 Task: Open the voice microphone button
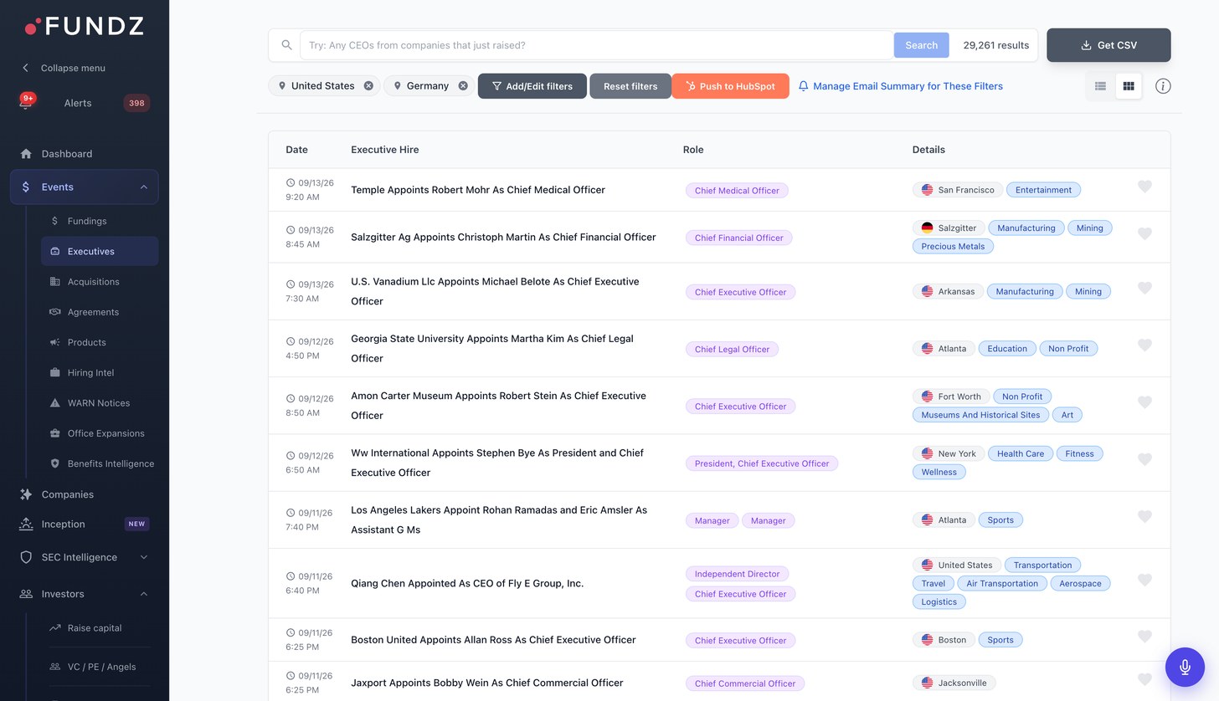click(x=1185, y=667)
